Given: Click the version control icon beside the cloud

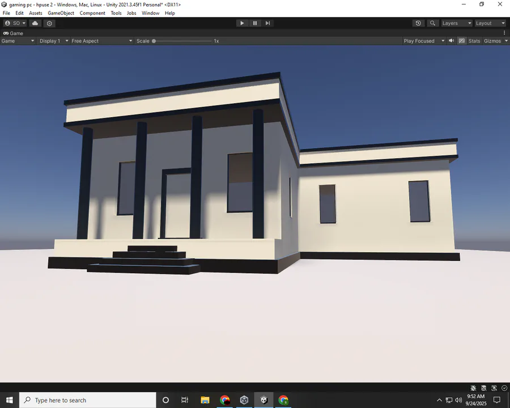Looking at the screenshot, I should tap(49, 23).
